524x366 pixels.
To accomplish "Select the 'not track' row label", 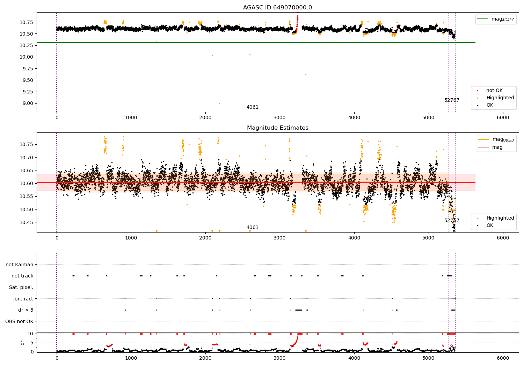I will tap(22, 276).
